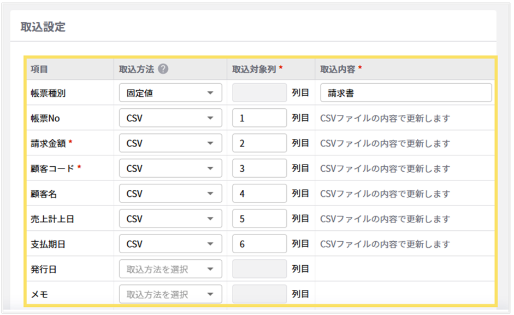Click the 支払期日 column number field showing 6
The image size is (514, 315).
259,243
